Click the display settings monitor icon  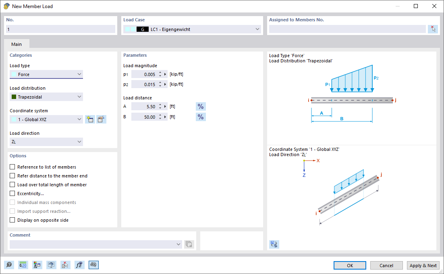tap(51, 265)
